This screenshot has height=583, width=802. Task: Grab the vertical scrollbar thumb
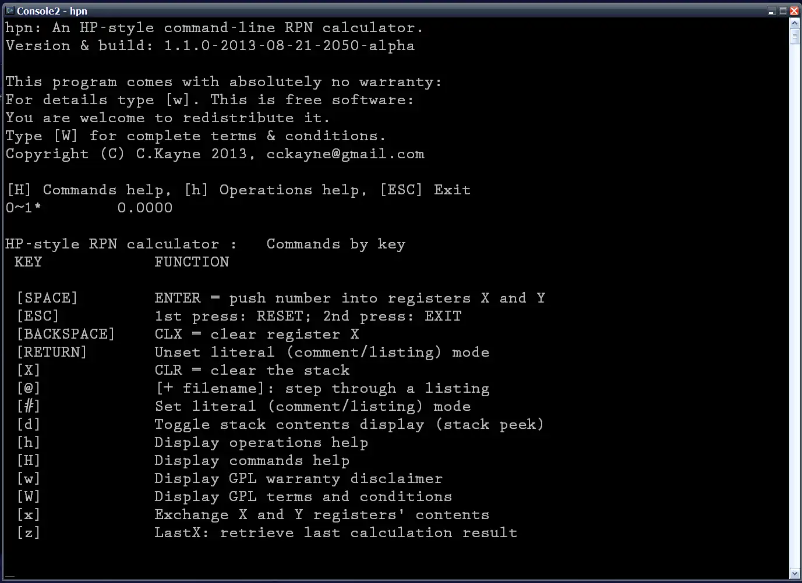tap(794, 36)
